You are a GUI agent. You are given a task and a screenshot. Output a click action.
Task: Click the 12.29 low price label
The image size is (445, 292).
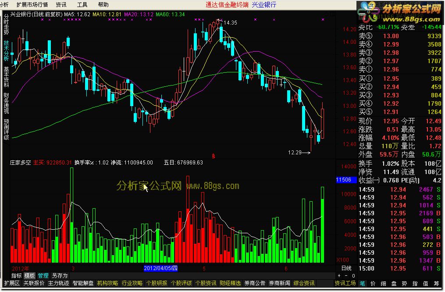295,153
